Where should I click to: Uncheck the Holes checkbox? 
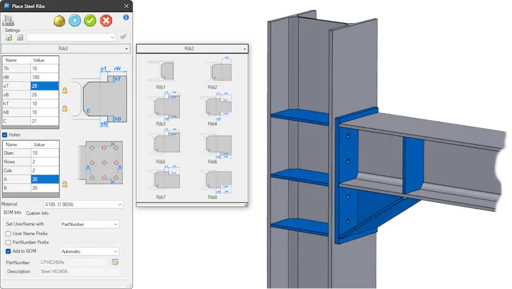(4, 135)
